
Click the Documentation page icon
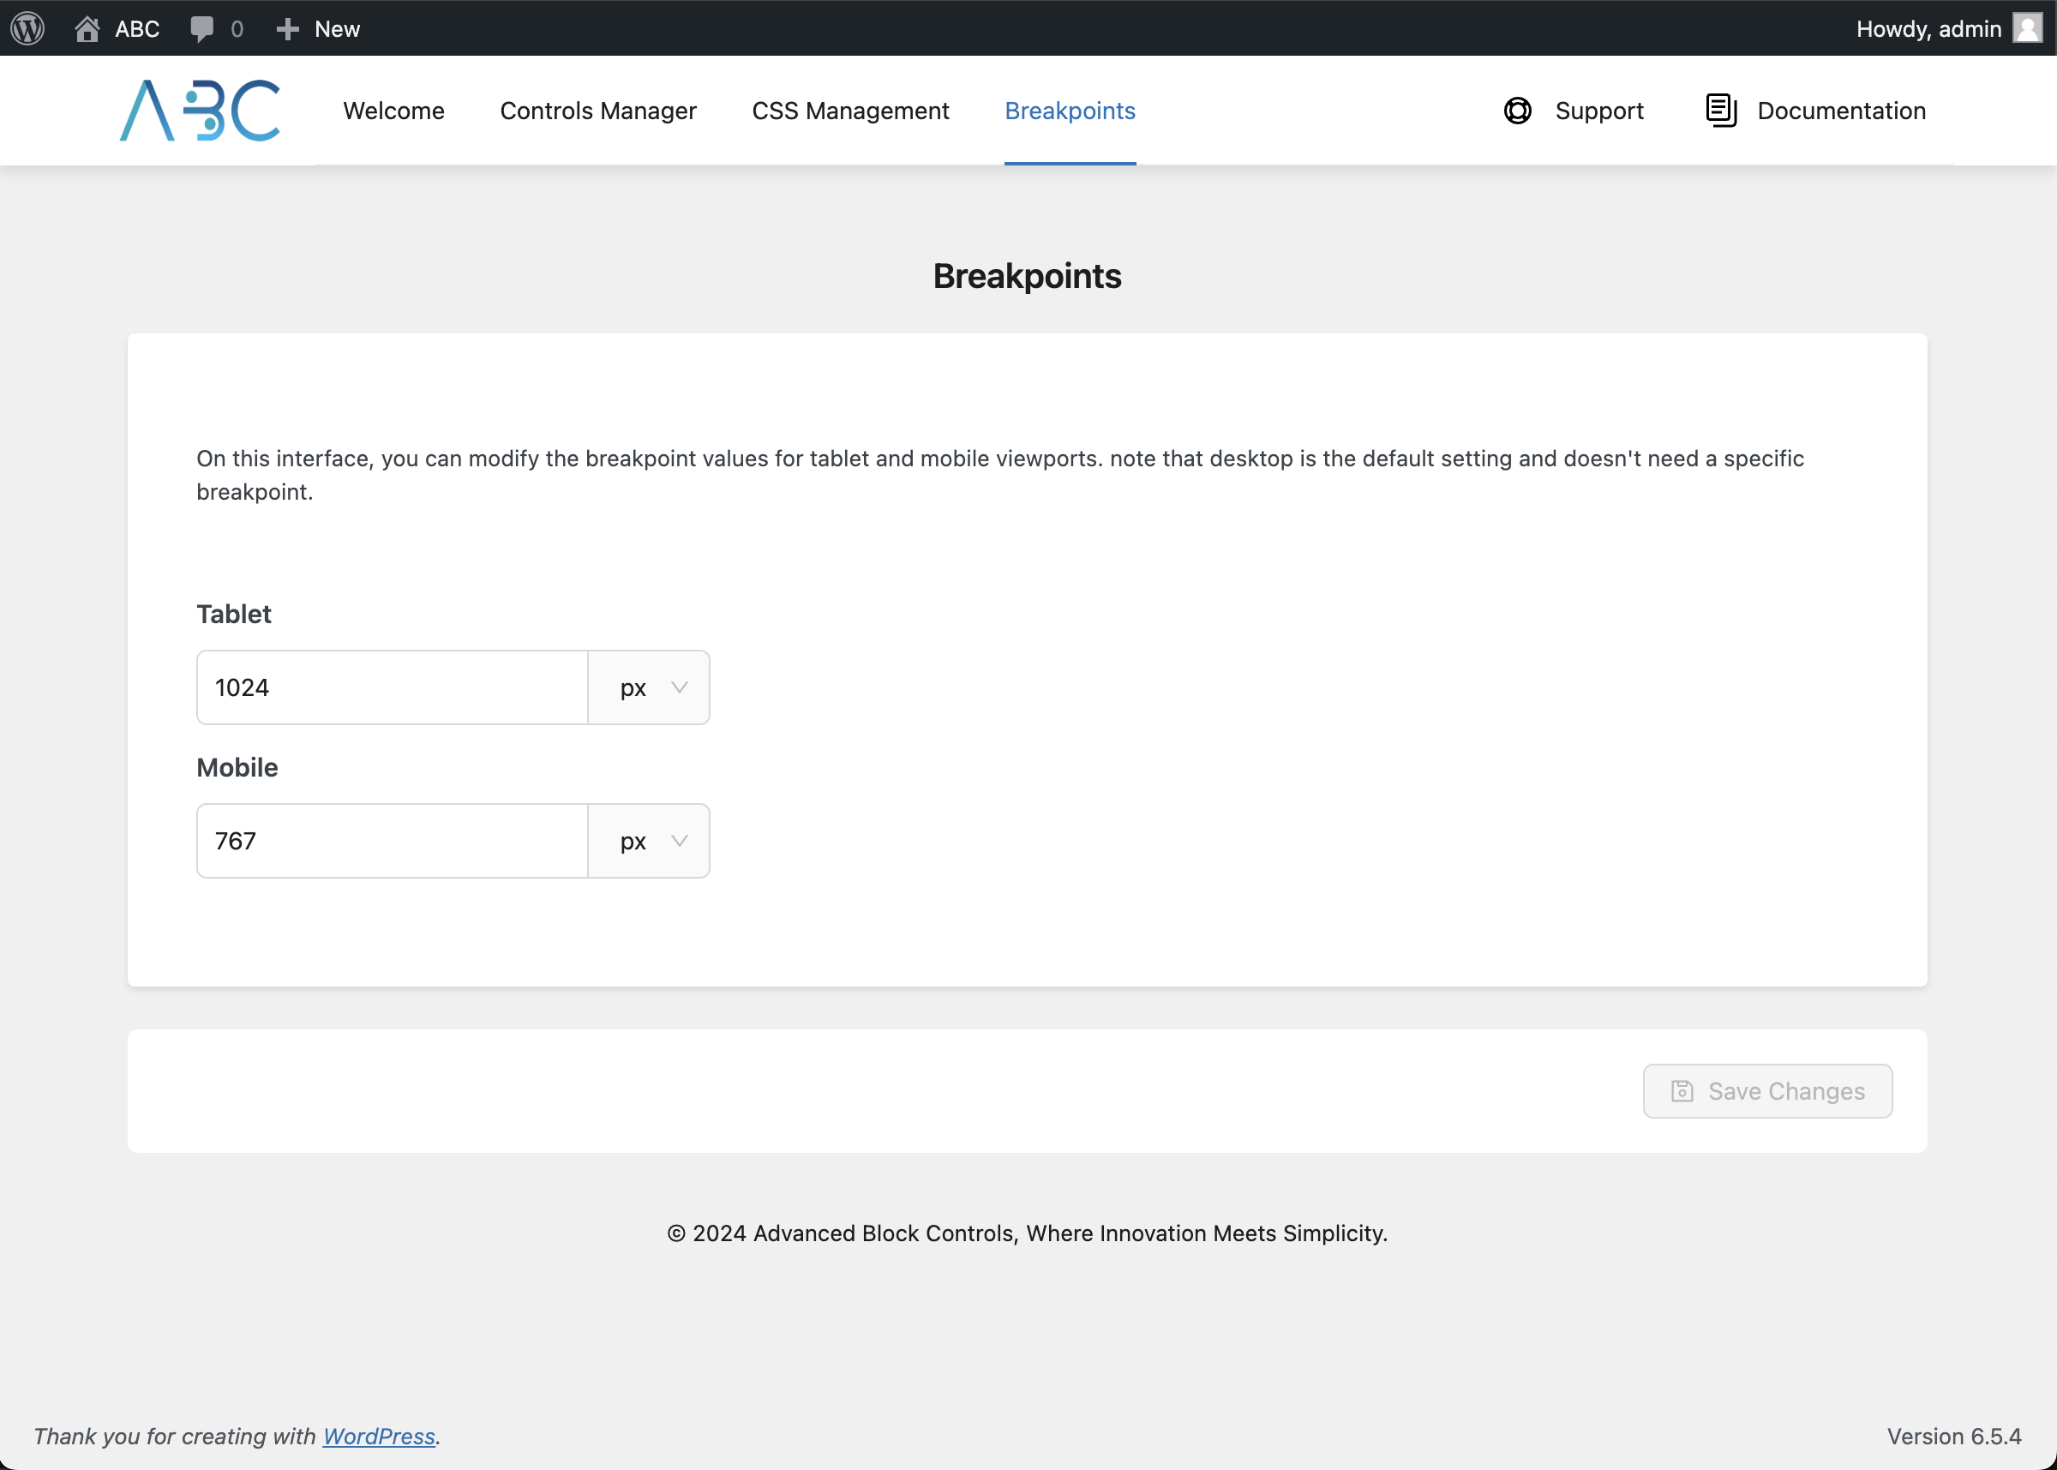[x=1720, y=111]
